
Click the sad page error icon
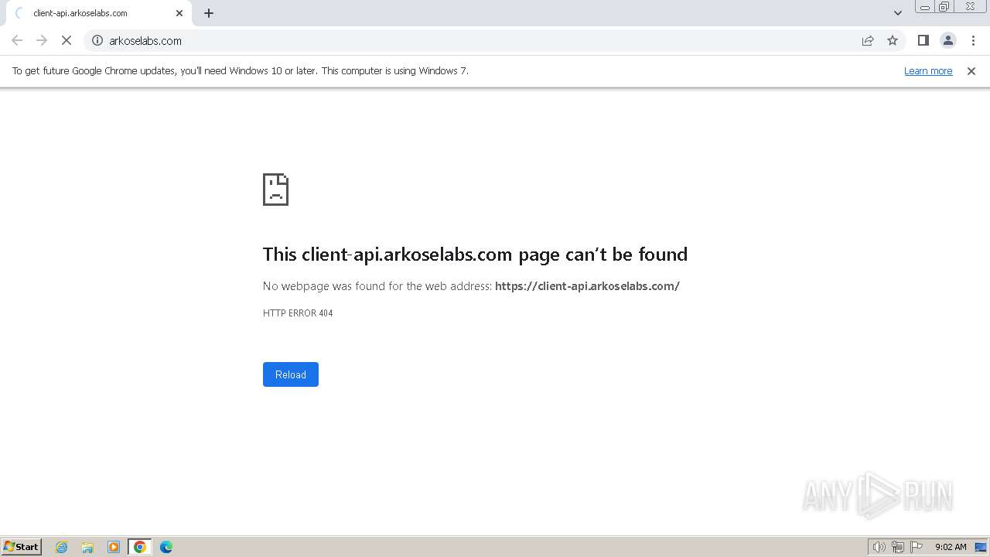(x=275, y=190)
